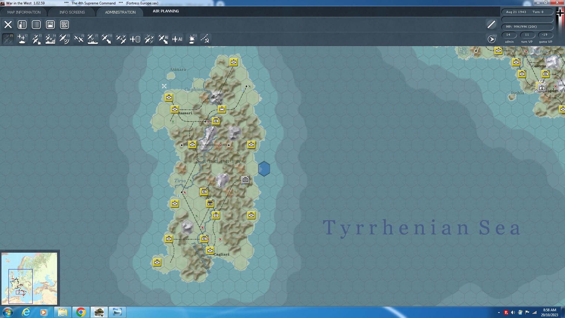This screenshot has width=565, height=318.
Task: Open the Info Screens tab
Action: pyautogui.click(x=72, y=12)
